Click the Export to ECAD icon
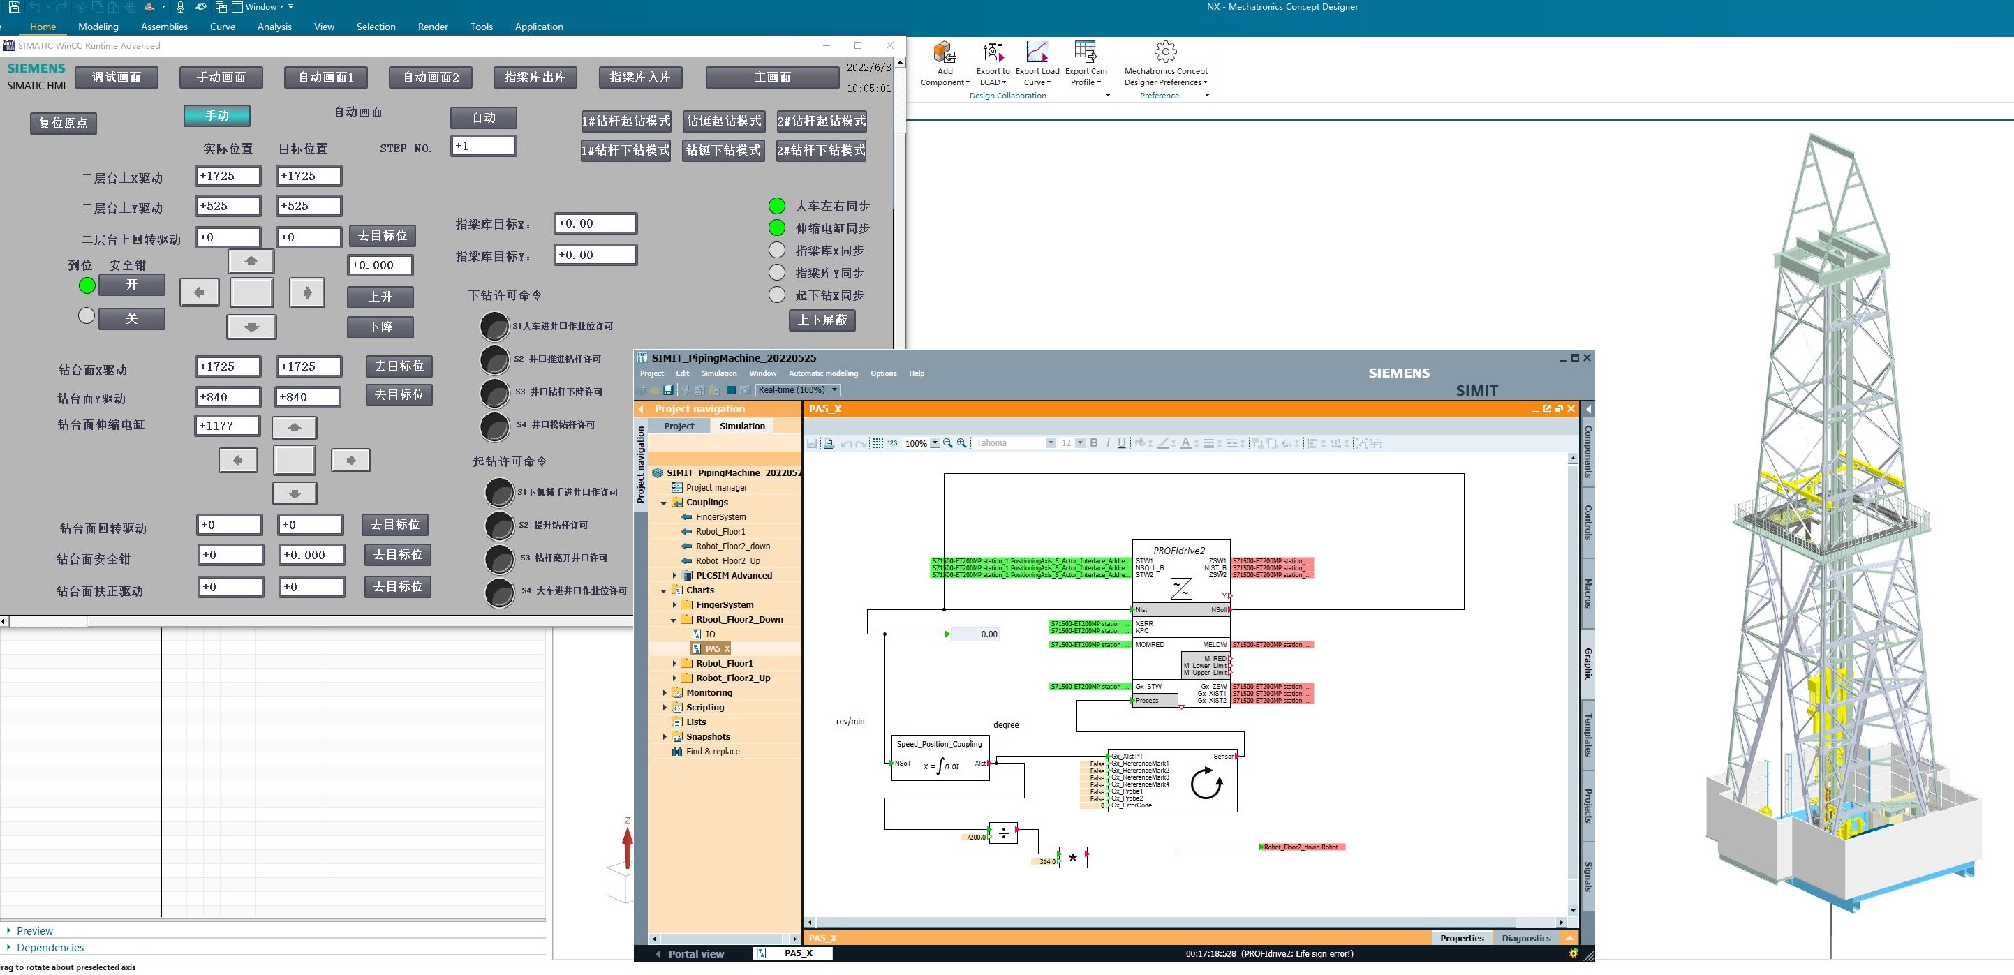 click(x=992, y=53)
